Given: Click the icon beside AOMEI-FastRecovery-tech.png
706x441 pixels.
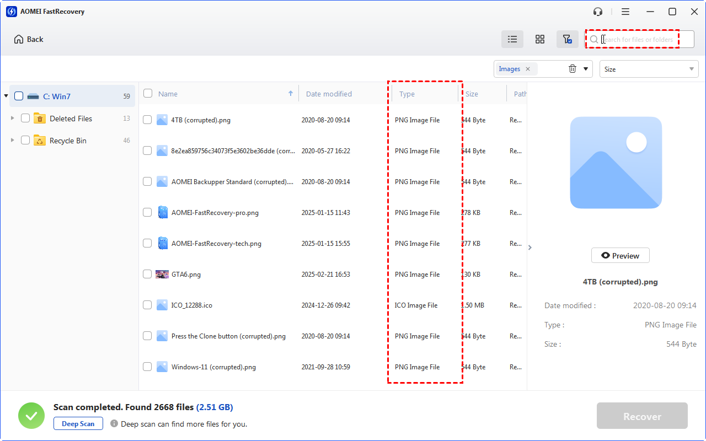Looking at the screenshot, I should [x=162, y=243].
